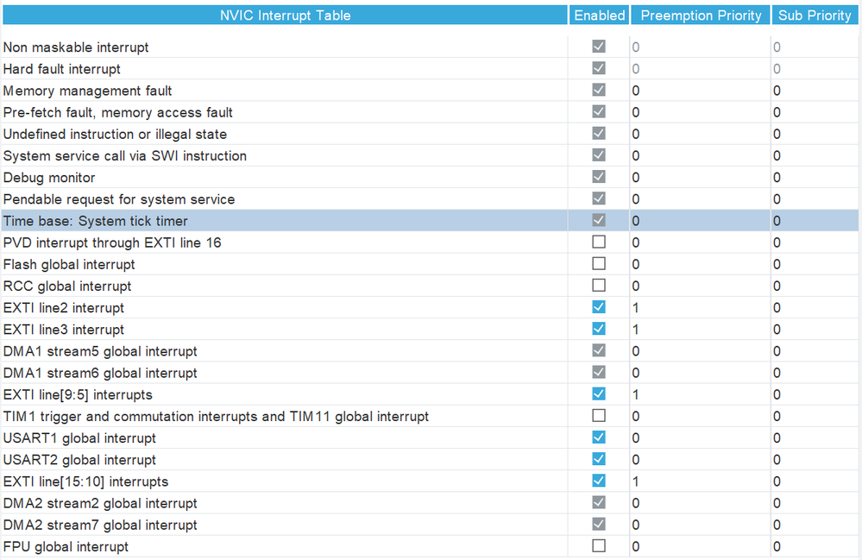
Task: Edit System tick timer sub priority
Action: [815, 221]
